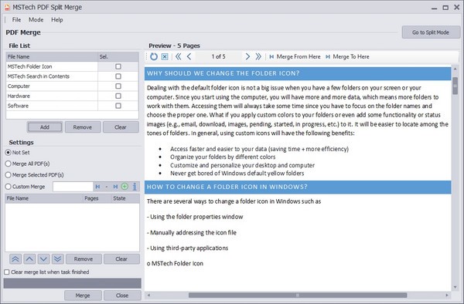The height and width of the screenshot is (304, 464).
Task: Click the MSTech app icon in title bar
Action: click(x=7, y=7)
